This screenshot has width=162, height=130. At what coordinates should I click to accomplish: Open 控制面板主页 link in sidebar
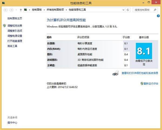click(15, 18)
